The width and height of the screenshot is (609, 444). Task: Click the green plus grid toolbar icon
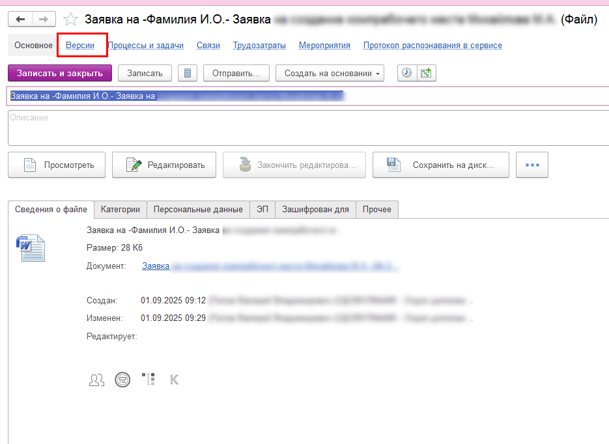[x=426, y=73]
